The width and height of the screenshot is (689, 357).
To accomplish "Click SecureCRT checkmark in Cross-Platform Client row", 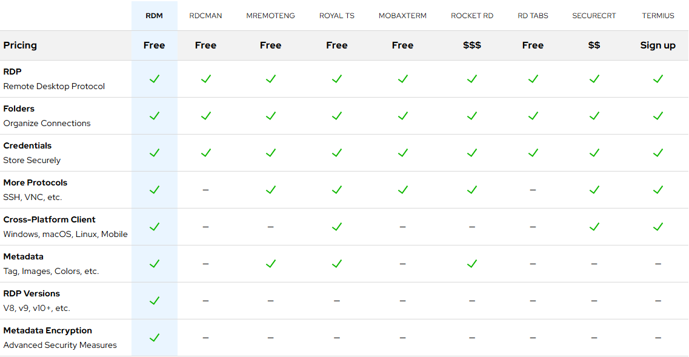I will [594, 227].
